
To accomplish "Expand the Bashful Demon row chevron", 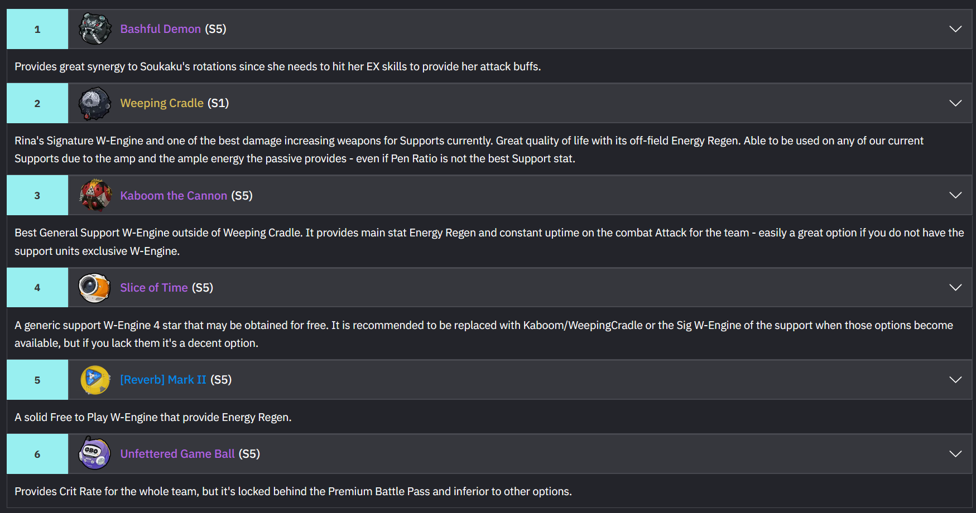I will tap(955, 29).
